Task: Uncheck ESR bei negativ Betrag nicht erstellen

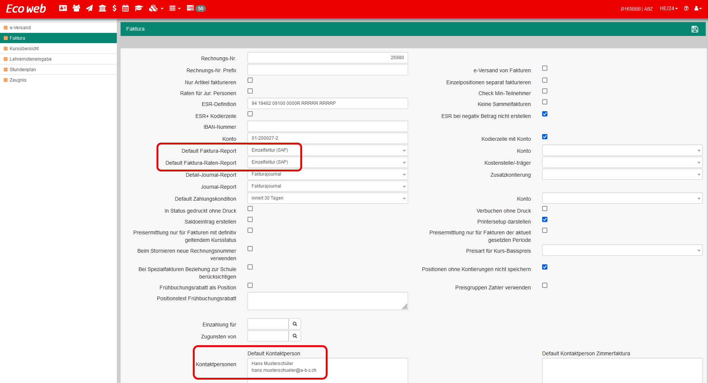Action: [545, 114]
